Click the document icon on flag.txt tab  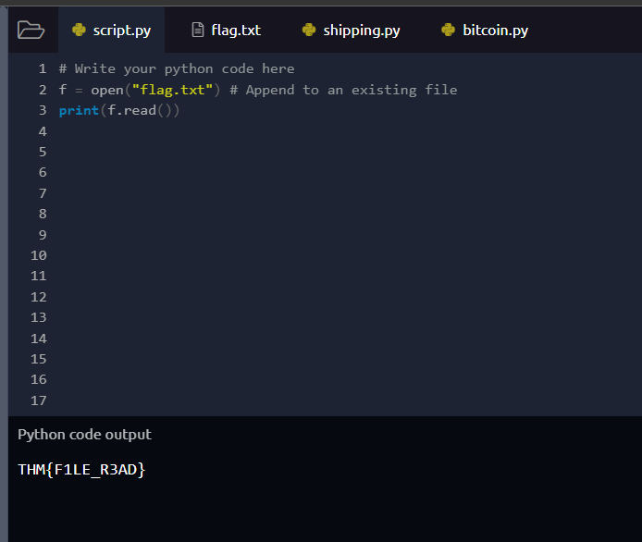point(198,30)
